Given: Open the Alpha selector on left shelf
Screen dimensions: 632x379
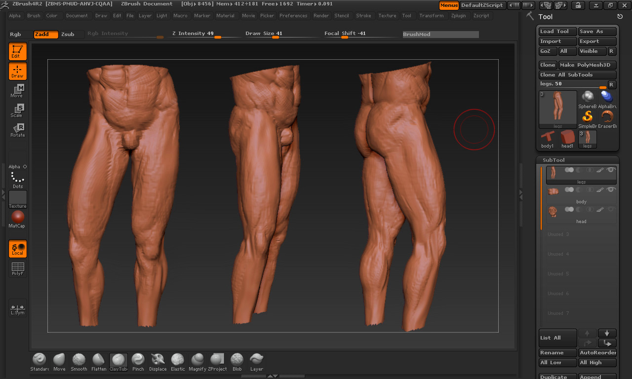Looking at the screenshot, I should [17, 167].
